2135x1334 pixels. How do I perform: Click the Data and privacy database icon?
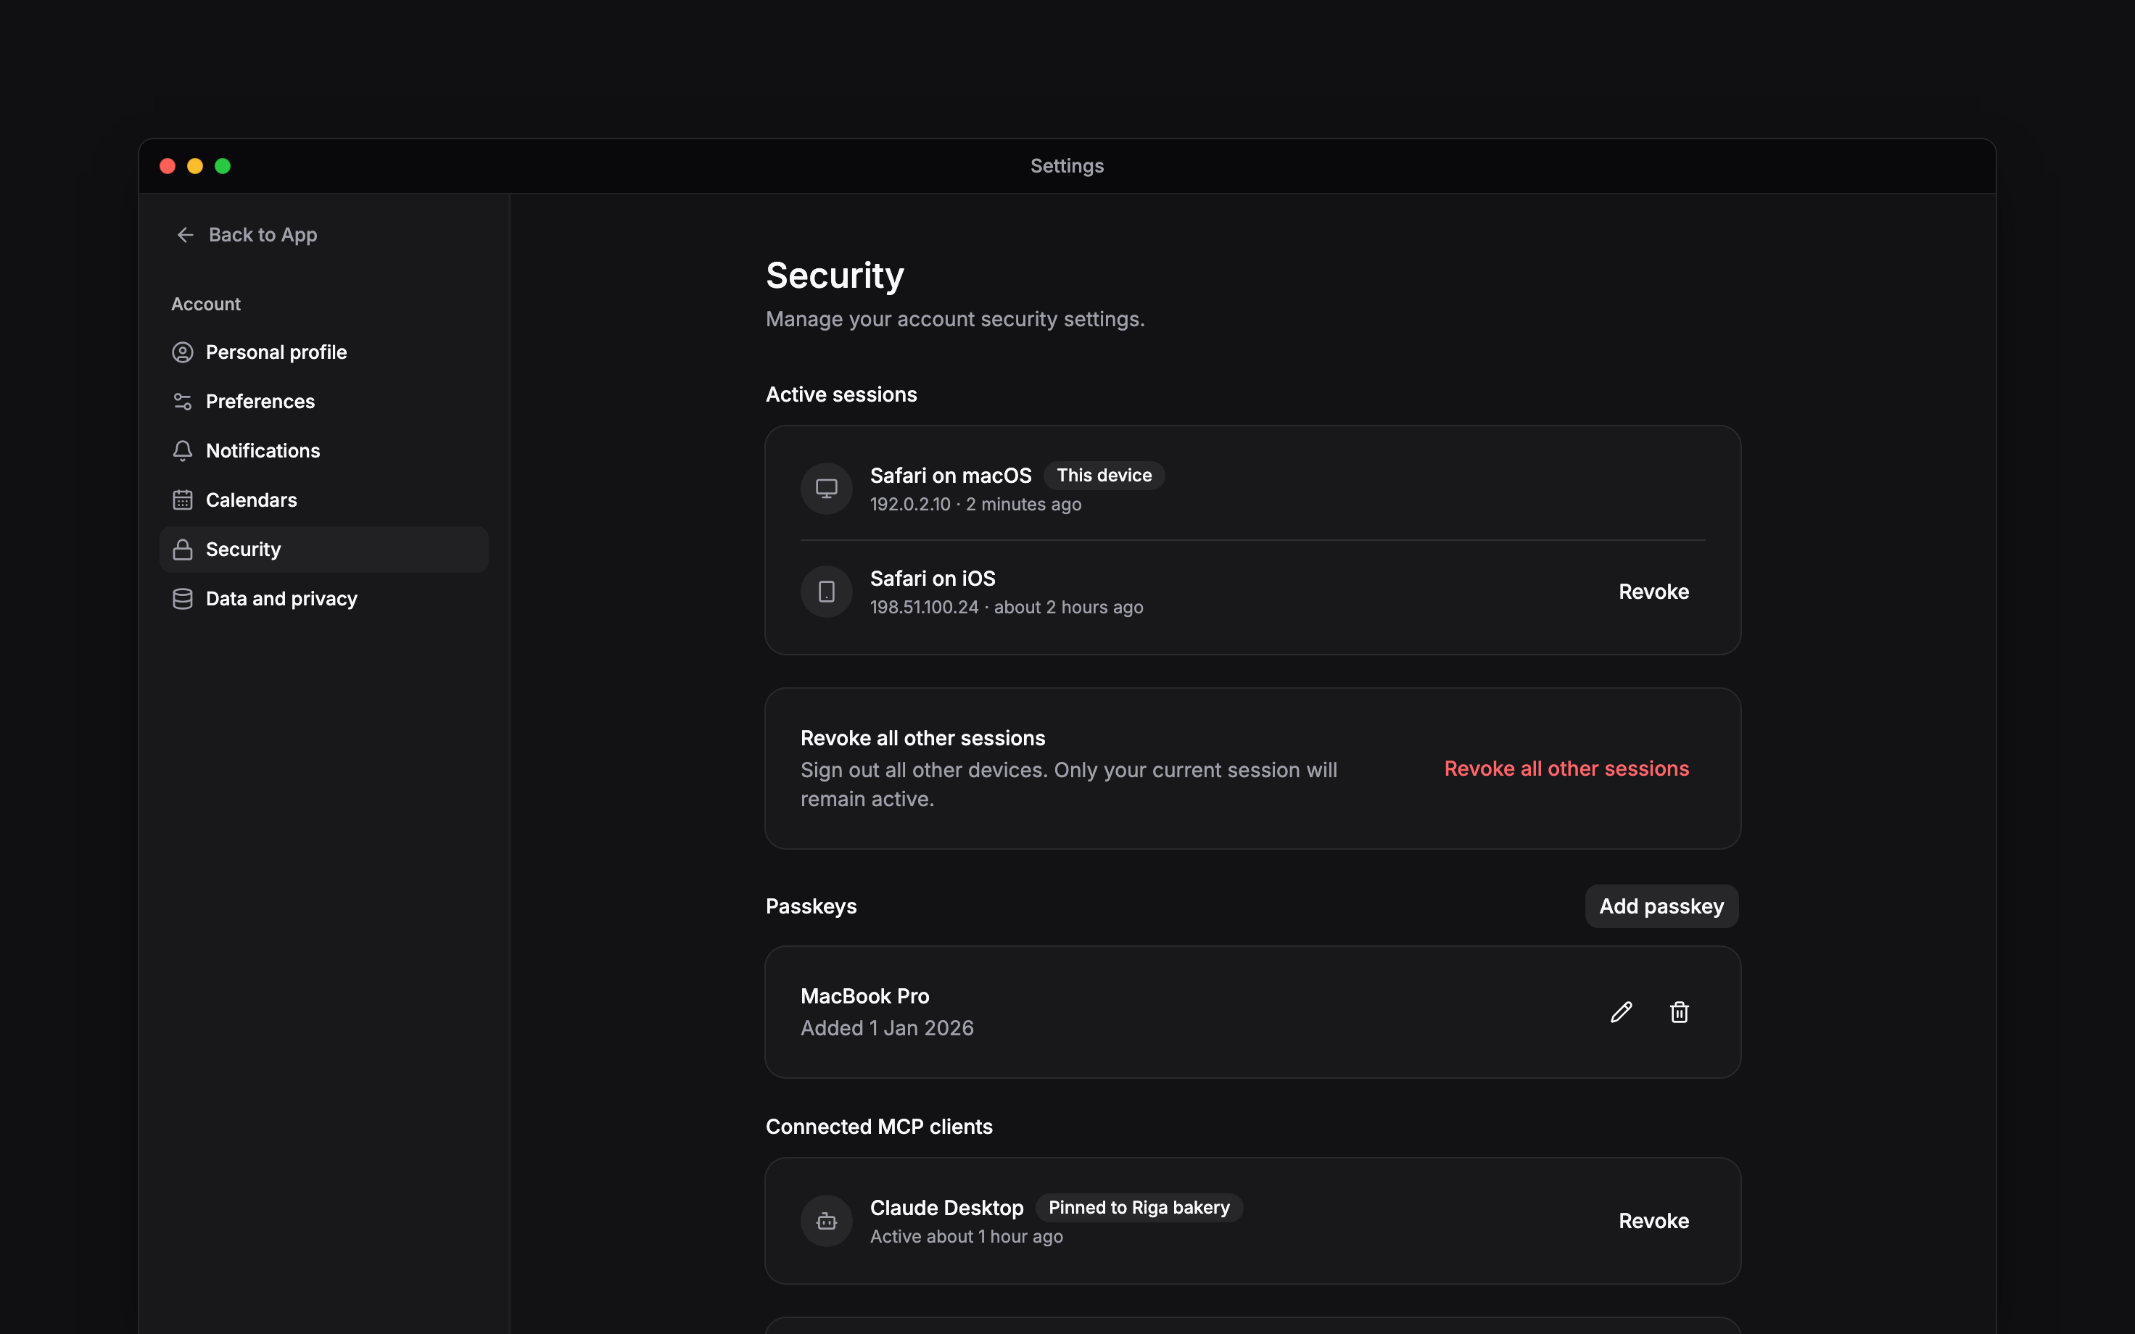point(183,599)
